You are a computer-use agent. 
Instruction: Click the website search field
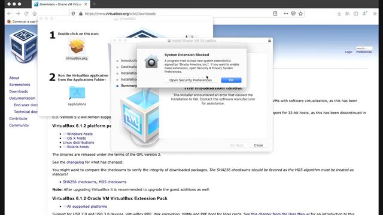364,48
